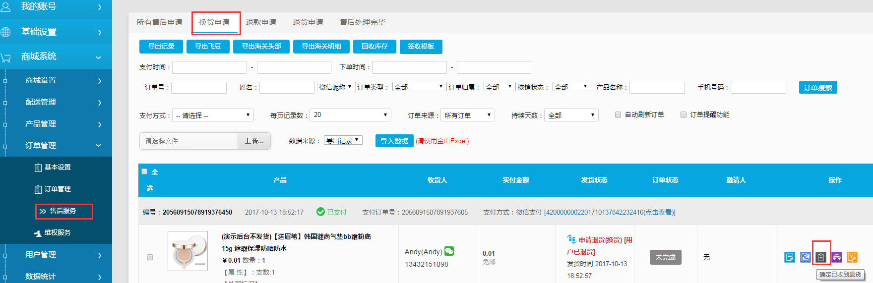Collapse the 商城系统 sidebar menu
The height and width of the screenshot is (283, 873).
(56, 57)
